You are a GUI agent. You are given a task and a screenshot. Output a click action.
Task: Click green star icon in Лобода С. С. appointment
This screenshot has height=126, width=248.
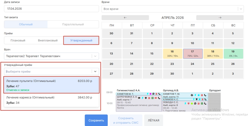pyautogui.click(x=192, y=103)
